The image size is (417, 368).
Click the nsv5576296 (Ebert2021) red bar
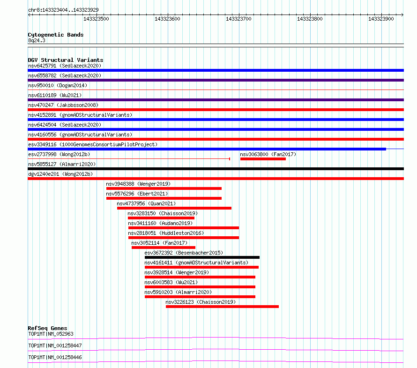point(164,198)
